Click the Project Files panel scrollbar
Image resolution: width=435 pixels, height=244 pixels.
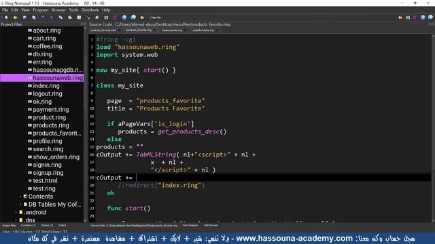(x=85, y=125)
